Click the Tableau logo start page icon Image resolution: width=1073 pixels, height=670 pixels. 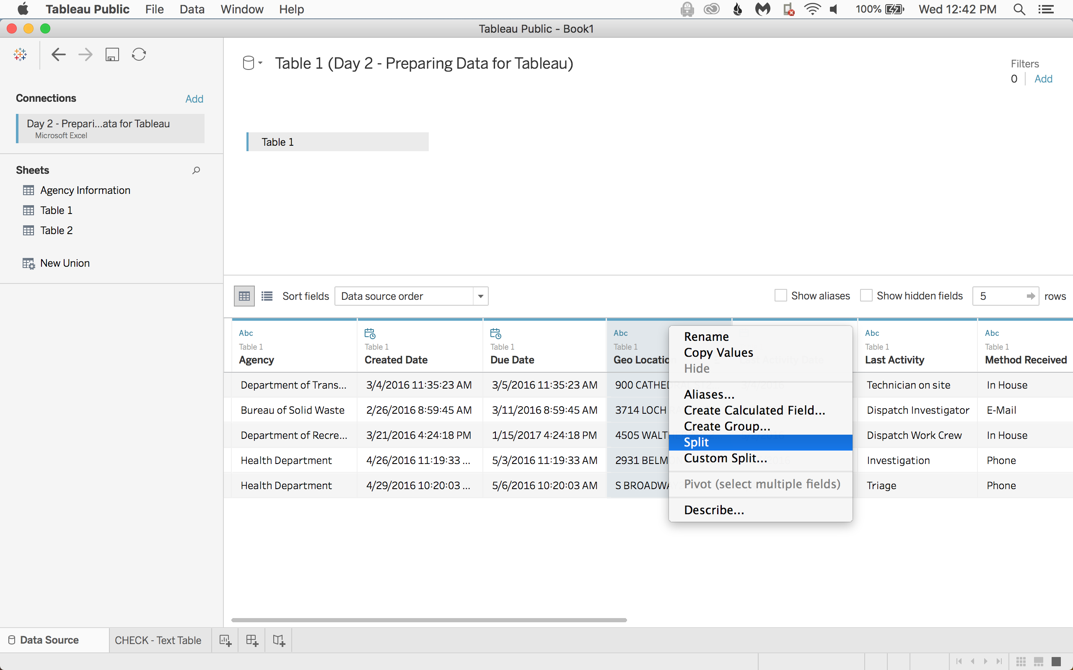click(21, 54)
